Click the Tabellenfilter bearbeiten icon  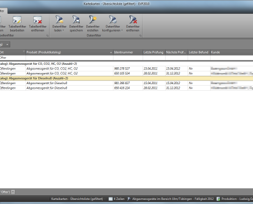17,20
